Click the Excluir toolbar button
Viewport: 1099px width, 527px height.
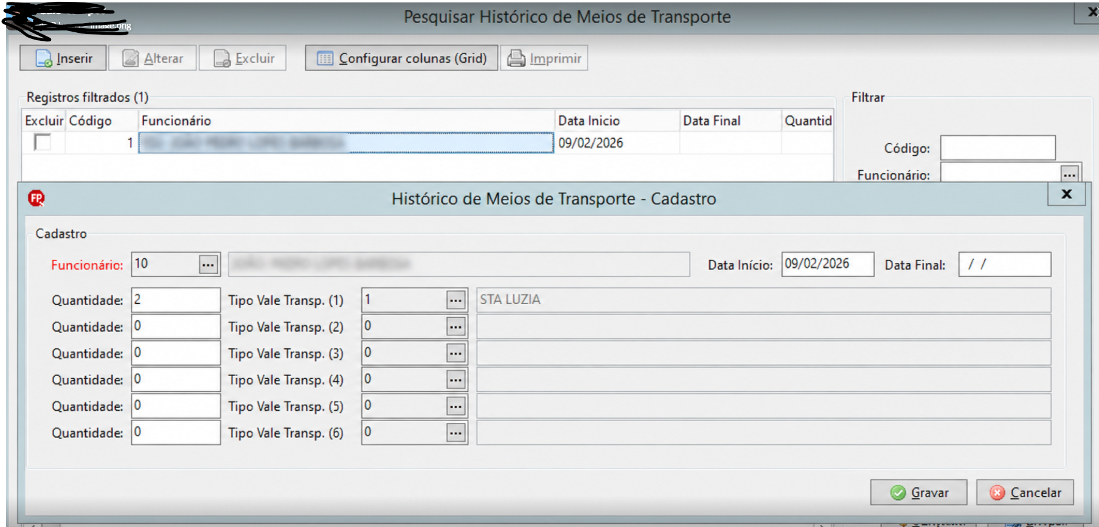tap(243, 58)
